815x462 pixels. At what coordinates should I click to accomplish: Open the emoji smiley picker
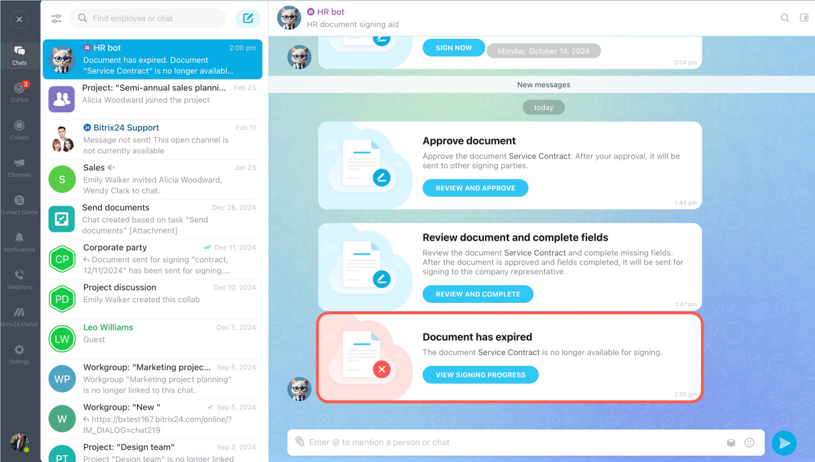749,442
